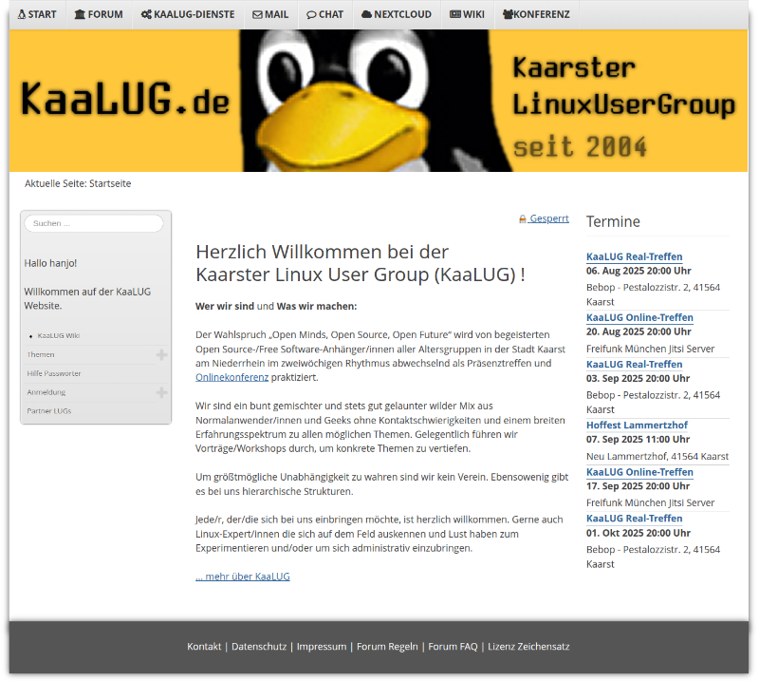
Task: Open the FORUM menu item text
Action: pyautogui.click(x=105, y=14)
